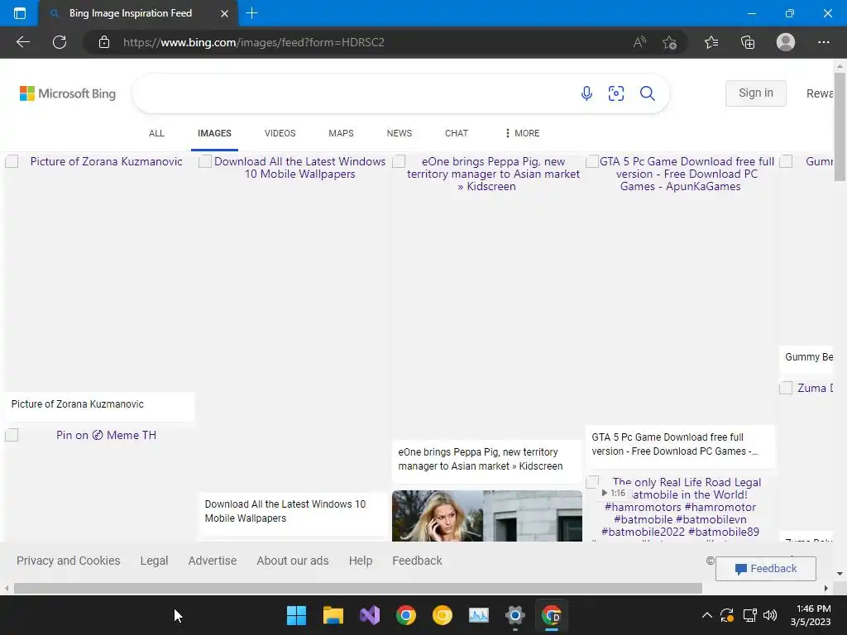Click the blue Feedback button
Screen dimensions: 847x635
765,569
